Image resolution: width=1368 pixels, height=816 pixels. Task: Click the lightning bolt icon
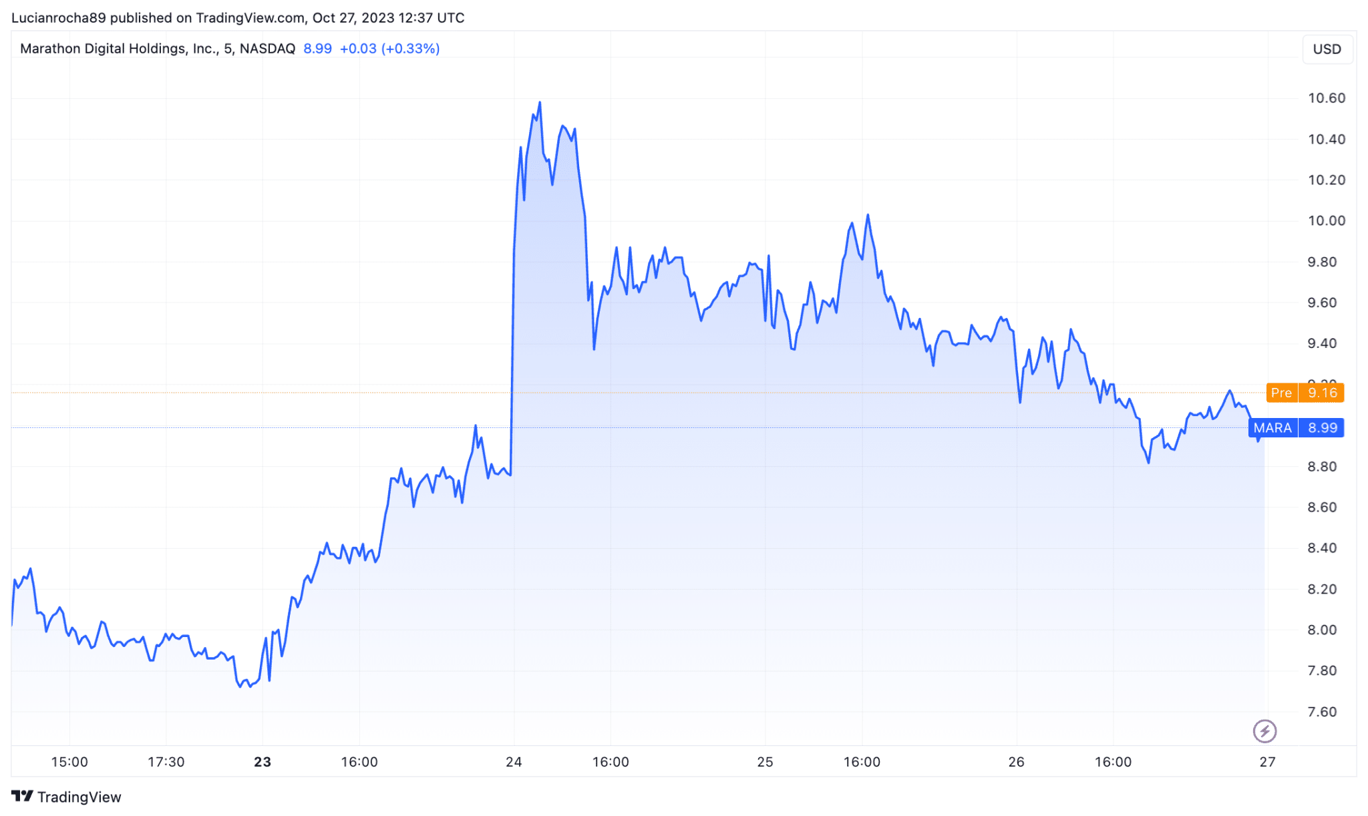(x=1264, y=731)
